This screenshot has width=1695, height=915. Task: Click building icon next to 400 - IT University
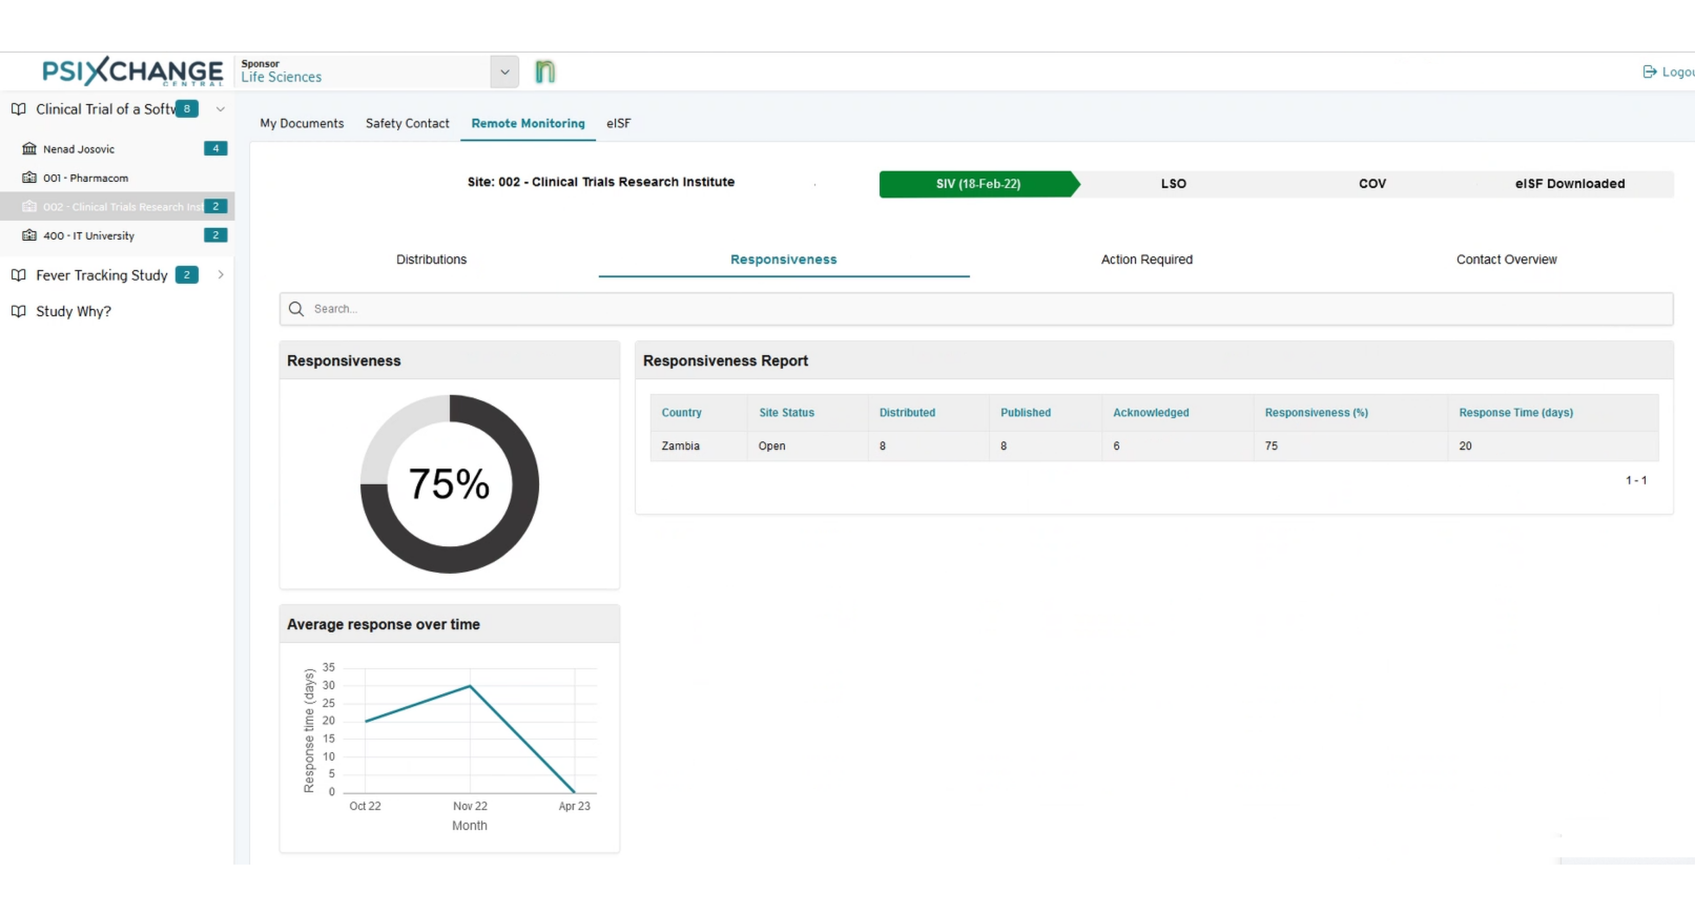pos(29,236)
